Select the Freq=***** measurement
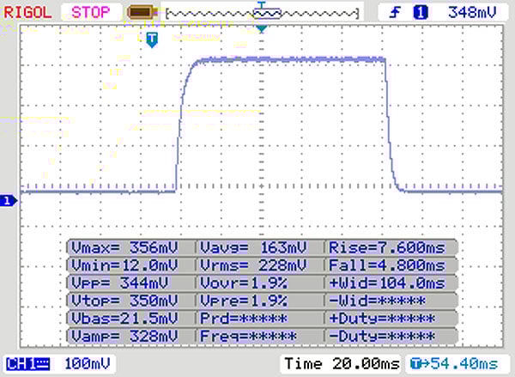This screenshot has width=515, height=377. (x=248, y=336)
